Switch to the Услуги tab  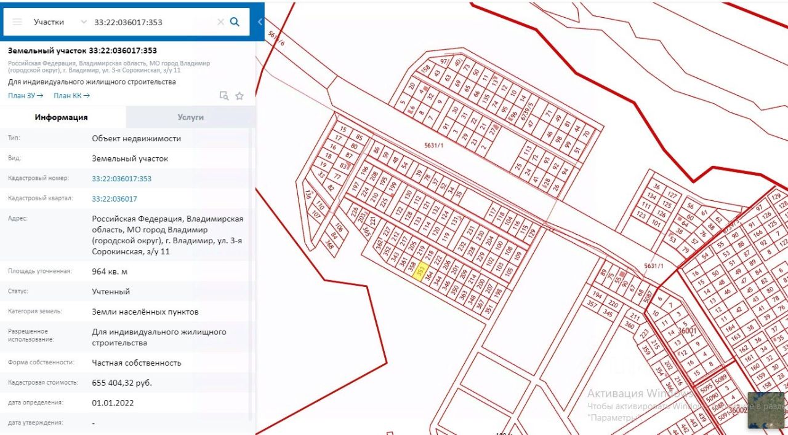click(190, 117)
